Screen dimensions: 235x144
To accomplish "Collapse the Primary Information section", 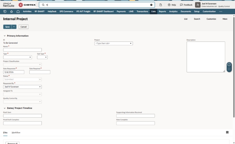I will pos(4,36).
